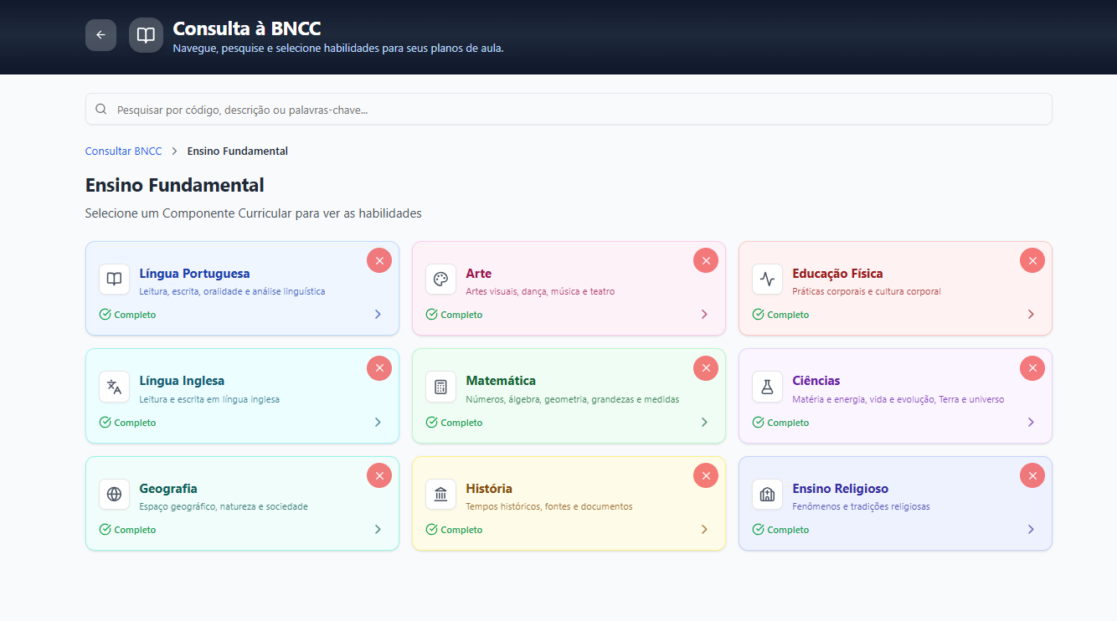Open the Língua Inglesa card title
Image resolution: width=1117 pixels, height=621 pixels.
tap(182, 381)
